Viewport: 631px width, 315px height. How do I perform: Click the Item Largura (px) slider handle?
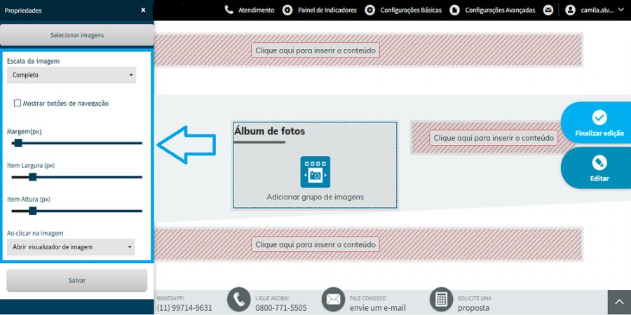(x=33, y=177)
